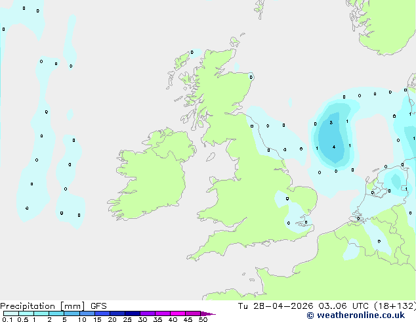Screen dimensions: 416x322
Task: Click the '03..06 UTC' time text
Action: 344,306
